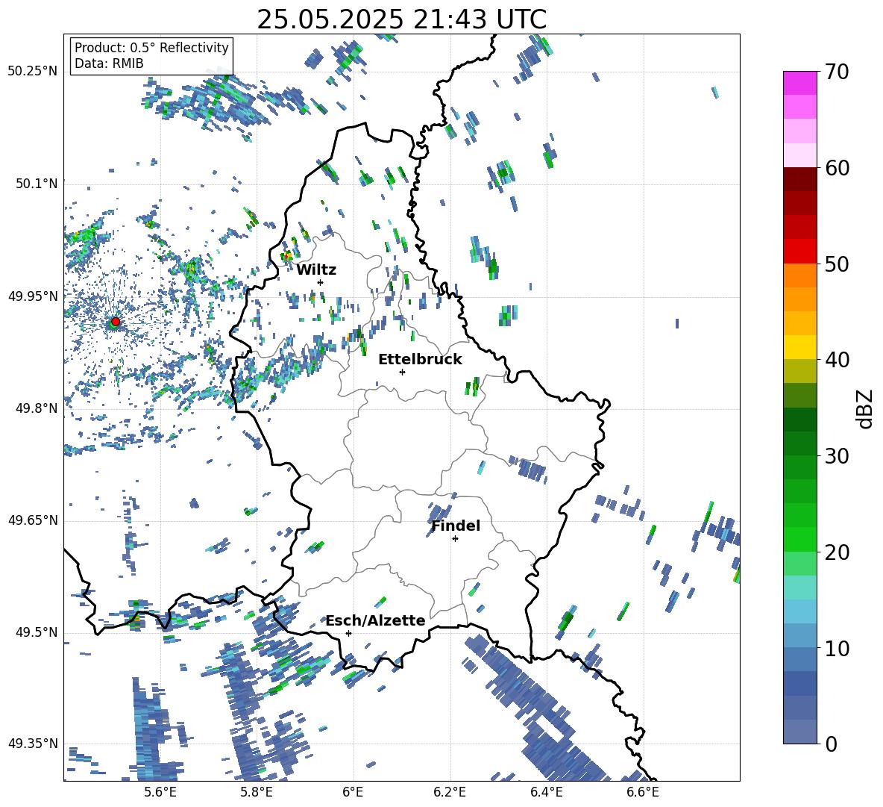The width and height of the screenshot is (883, 807).
Task: Click the cross marker below Esch/Alzette
Action: point(348,633)
